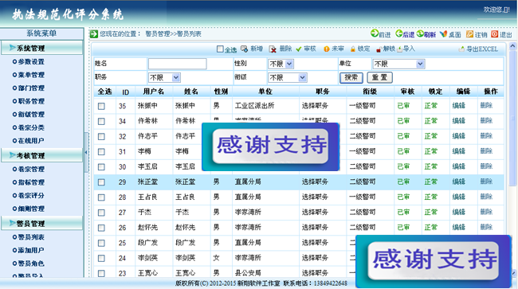Click the 重置 button

[x=380, y=77]
